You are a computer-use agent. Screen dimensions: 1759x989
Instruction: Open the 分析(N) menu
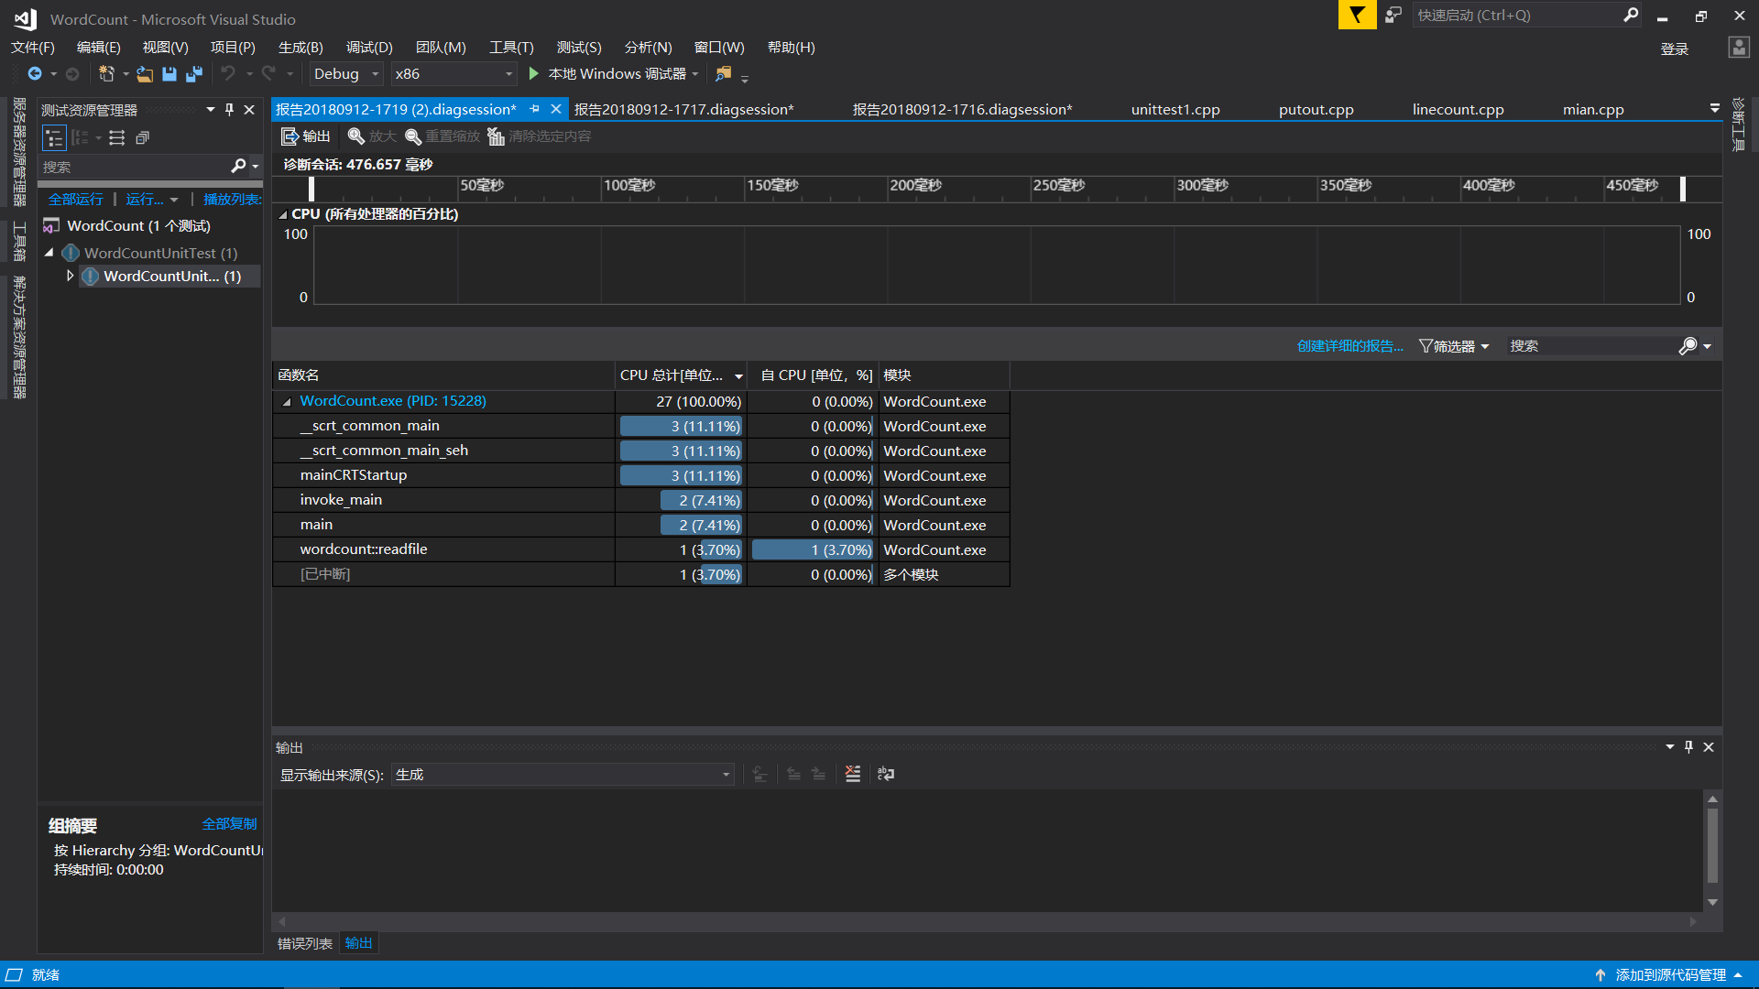[x=648, y=48]
